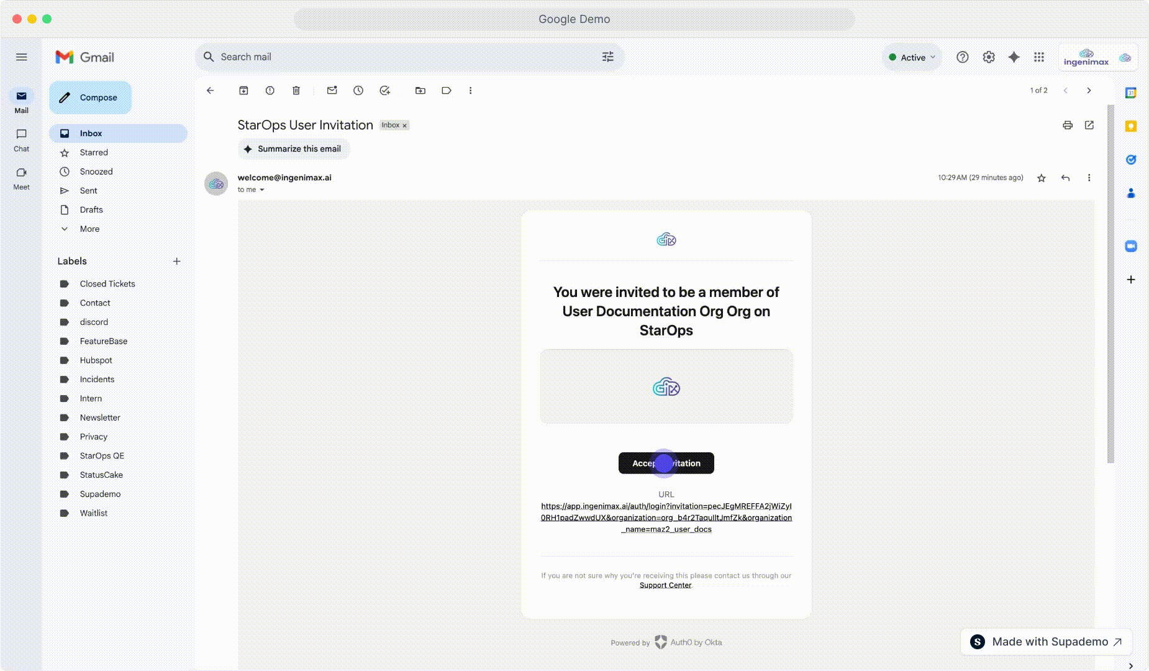Click the Accept Invitation button
The height and width of the screenshot is (671, 1149).
coord(666,463)
